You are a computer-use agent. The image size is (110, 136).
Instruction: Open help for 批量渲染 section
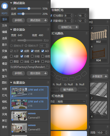tap(48, 82)
